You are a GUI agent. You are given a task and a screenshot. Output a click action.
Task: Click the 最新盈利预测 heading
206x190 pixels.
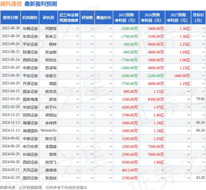[x=41, y=4]
